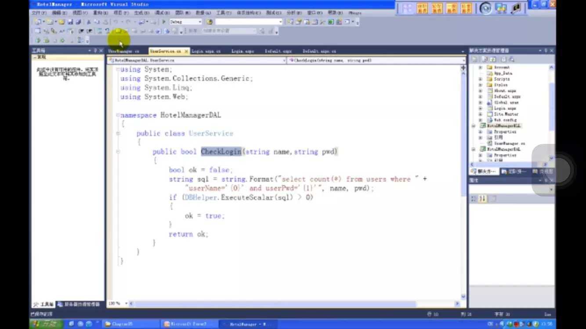Switch to 解决方案 tab below Solution Explorer
Image resolution: width=586 pixels, height=329 pixels.
tap(483, 172)
